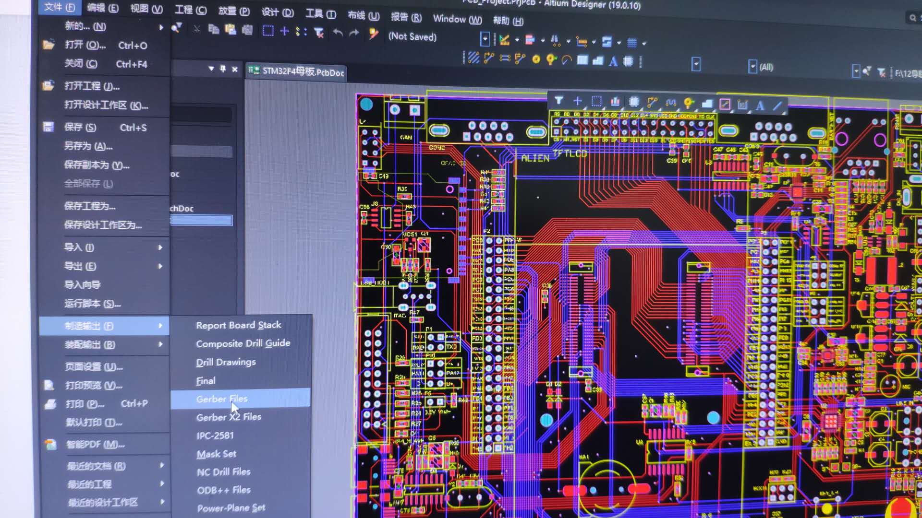Click the place polygon pour icon in active bar
Image resolution: width=922 pixels, height=518 pixels.
pos(707,103)
